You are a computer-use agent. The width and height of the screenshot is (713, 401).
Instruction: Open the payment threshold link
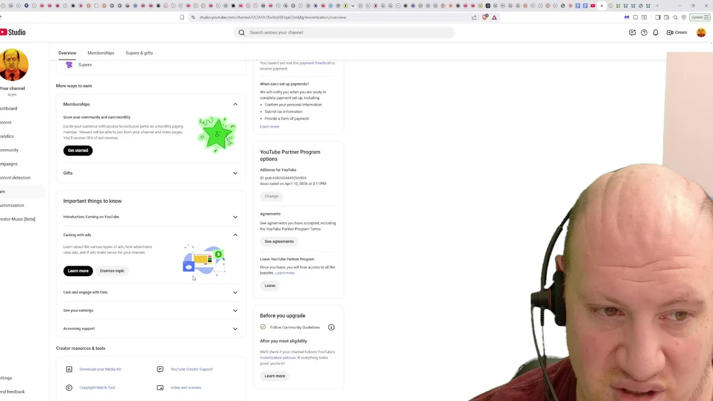tap(315, 63)
